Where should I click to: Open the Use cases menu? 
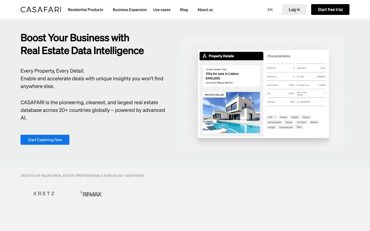pos(162,10)
